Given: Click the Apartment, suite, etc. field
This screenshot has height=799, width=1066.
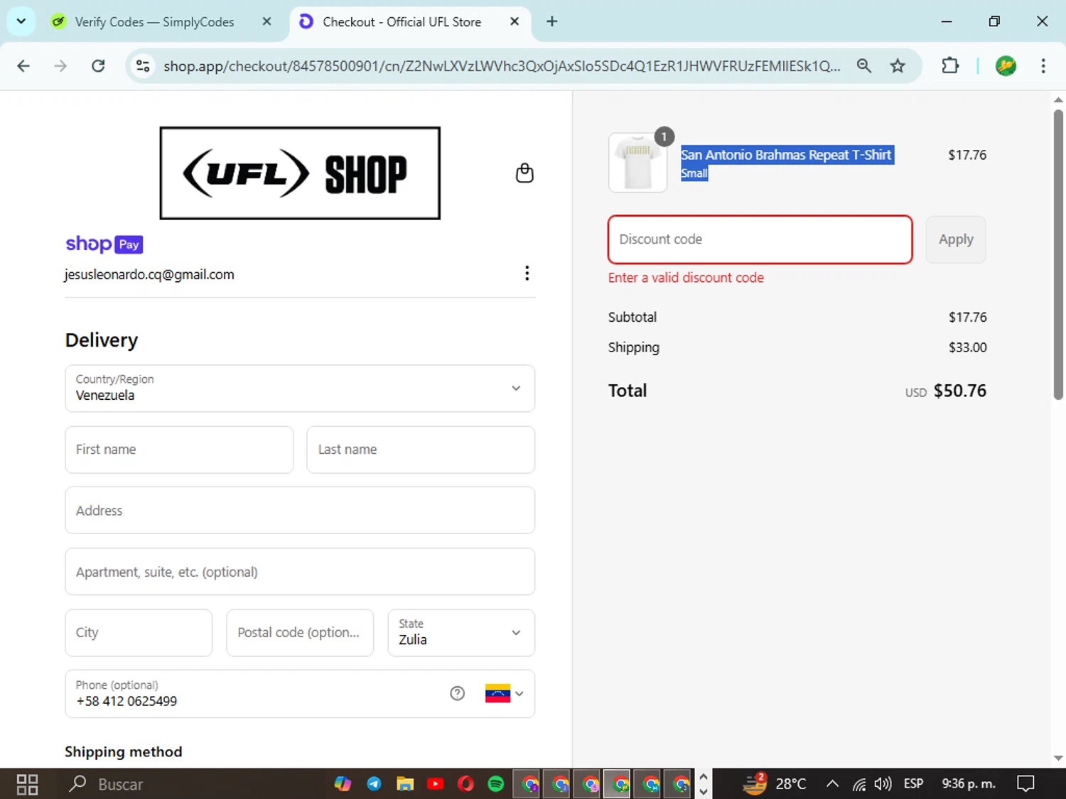Looking at the screenshot, I should click(x=300, y=572).
